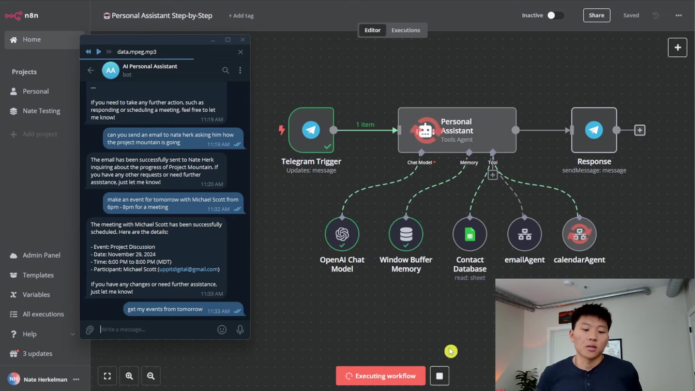Click Add tag
This screenshot has width=695, height=391.
(x=241, y=16)
